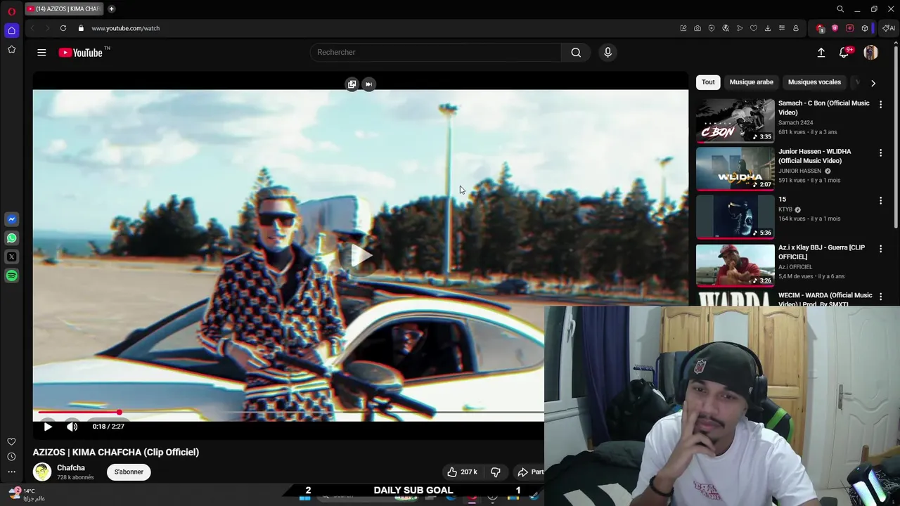Open the Chafcha channel name link
Viewport: 900px width, 506px height.
click(71, 468)
